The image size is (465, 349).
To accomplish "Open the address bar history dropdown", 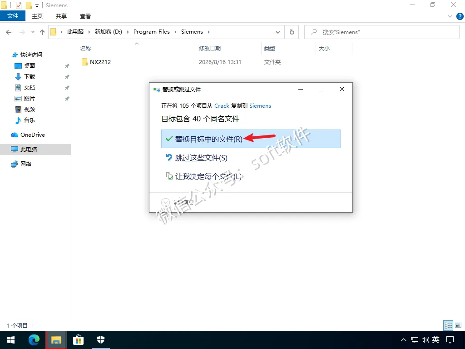I will [278, 32].
